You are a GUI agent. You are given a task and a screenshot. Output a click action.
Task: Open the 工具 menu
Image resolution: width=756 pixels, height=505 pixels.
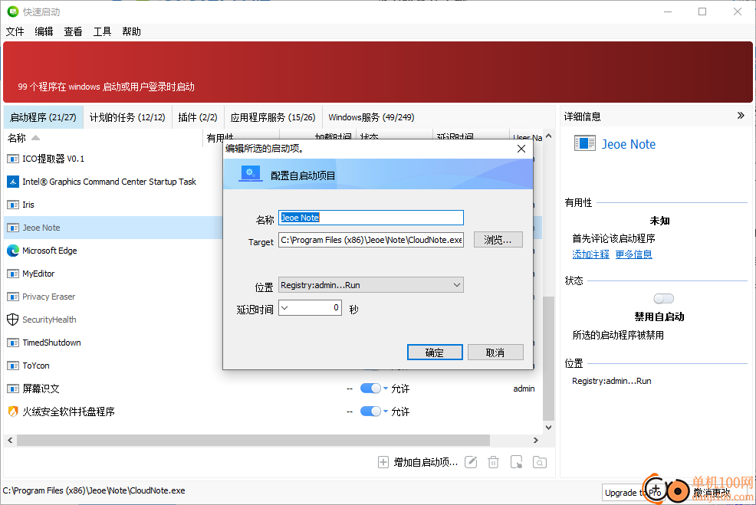tap(102, 32)
